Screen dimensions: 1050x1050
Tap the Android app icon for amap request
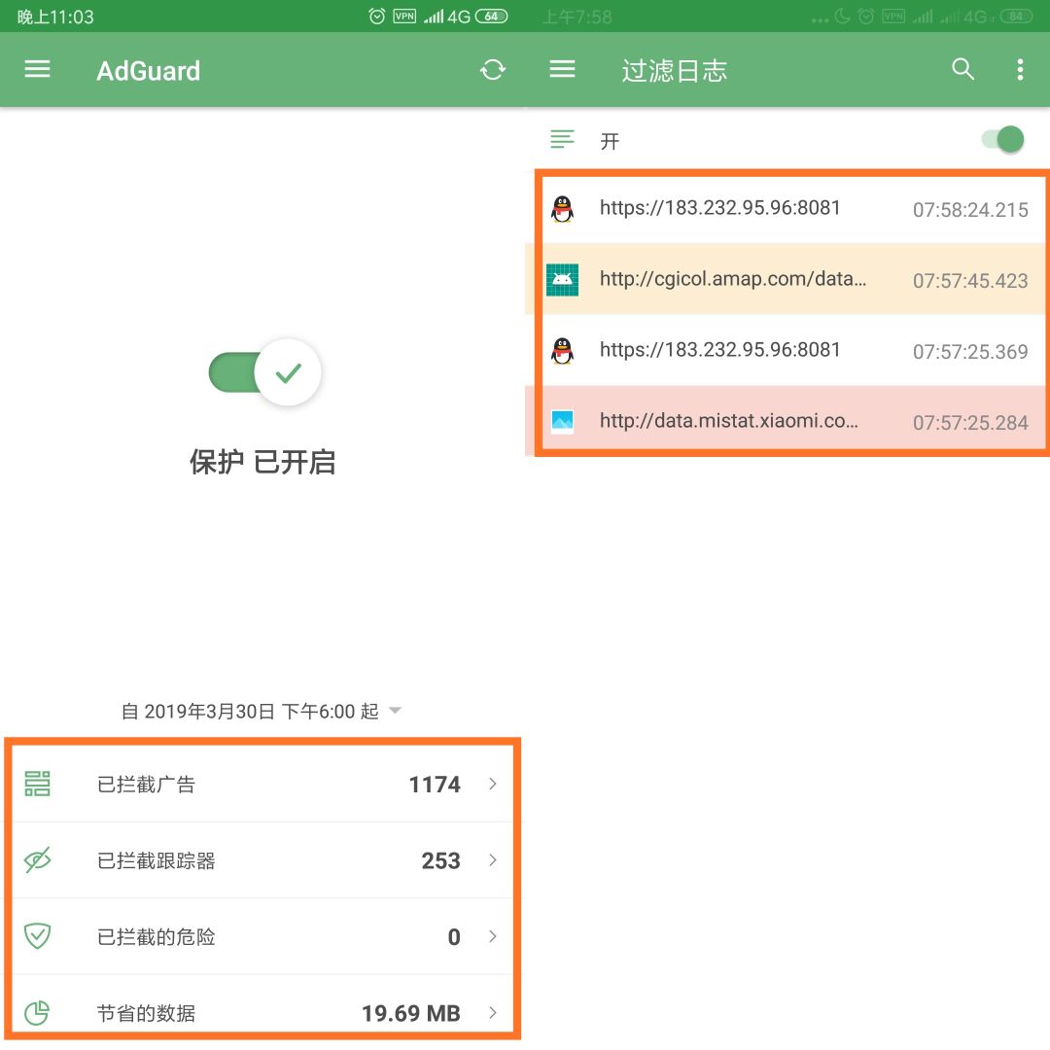point(563,280)
